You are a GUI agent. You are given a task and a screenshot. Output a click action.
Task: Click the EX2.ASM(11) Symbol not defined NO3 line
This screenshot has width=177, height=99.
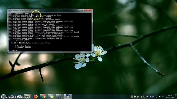tap(34, 23)
